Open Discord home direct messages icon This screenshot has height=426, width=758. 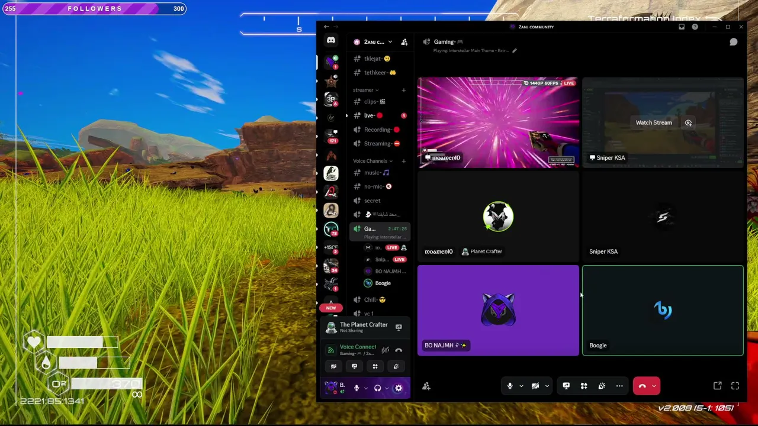point(331,40)
